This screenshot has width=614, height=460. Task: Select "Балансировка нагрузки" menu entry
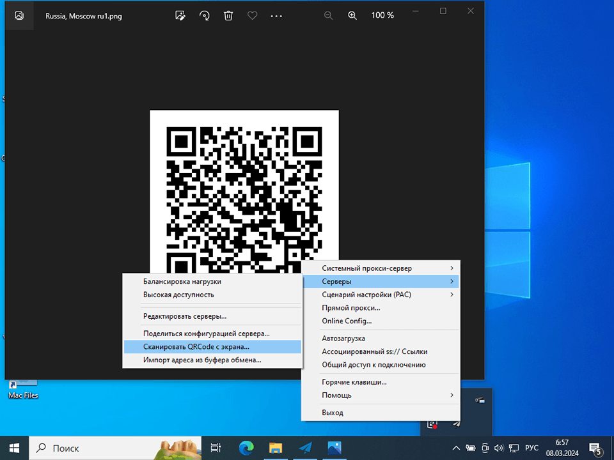pyautogui.click(x=212, y=281)
